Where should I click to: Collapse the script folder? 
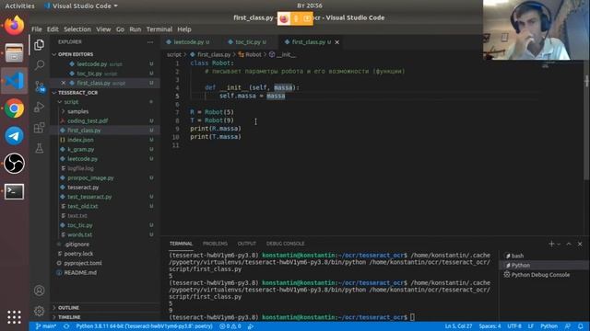71,102
